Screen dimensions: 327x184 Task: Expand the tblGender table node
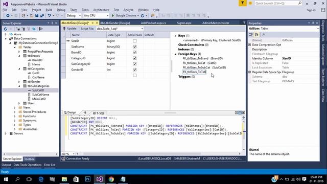19,82
